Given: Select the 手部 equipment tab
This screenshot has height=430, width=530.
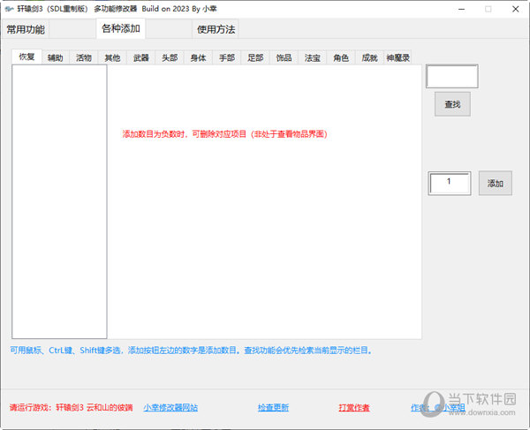Looking at the screenshot, I should (227, 57).
